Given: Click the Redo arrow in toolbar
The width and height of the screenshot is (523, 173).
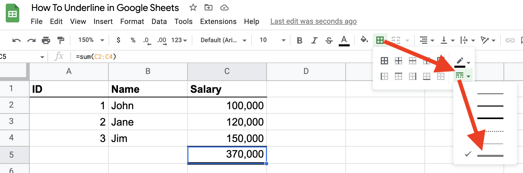Looking at the screenshot, I should pyautogui.click(x=31, y=40).
